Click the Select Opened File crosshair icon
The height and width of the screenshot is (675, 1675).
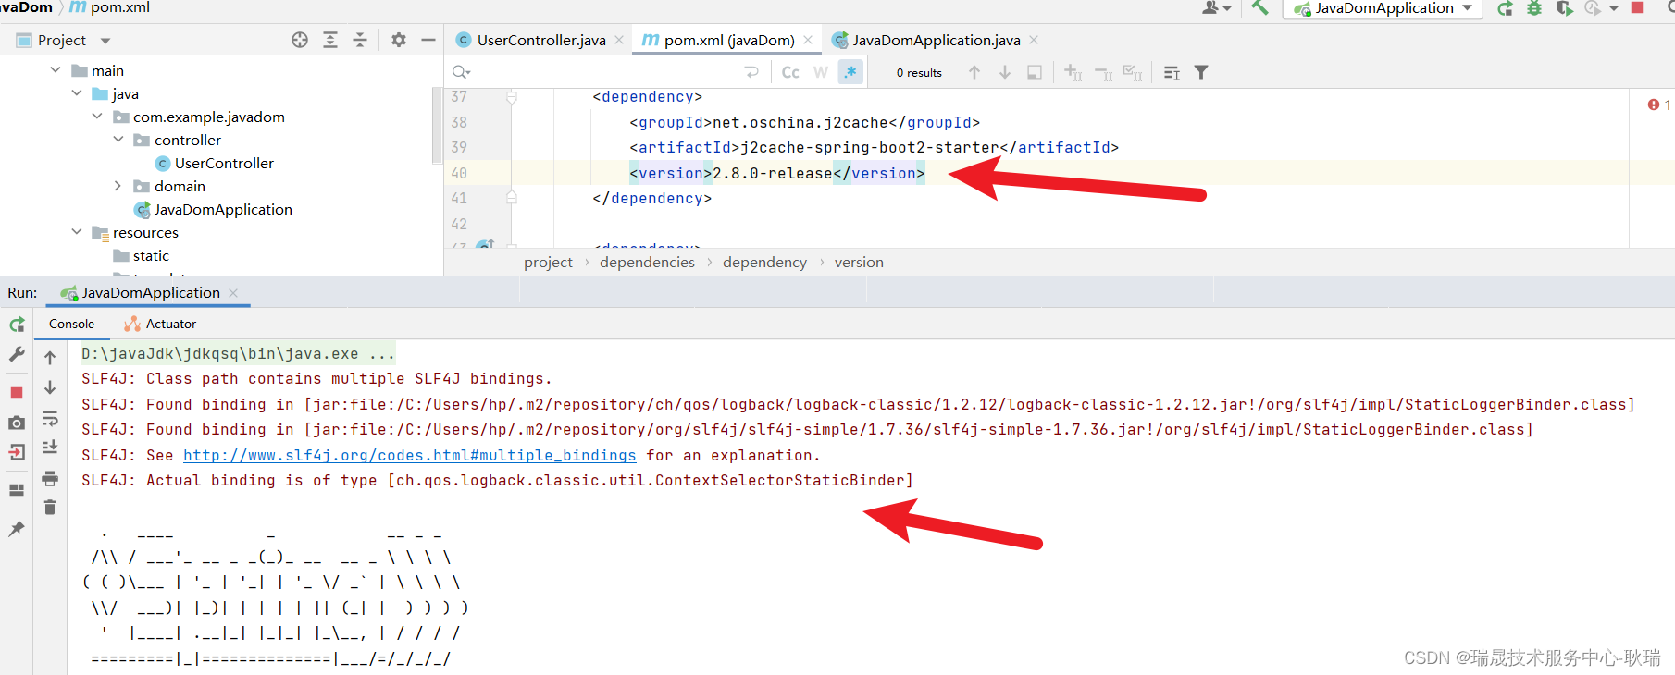click(x=300, y=40)
